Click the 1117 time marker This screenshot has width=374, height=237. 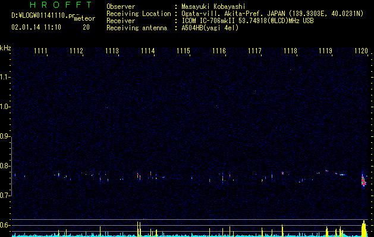(254, 51)
